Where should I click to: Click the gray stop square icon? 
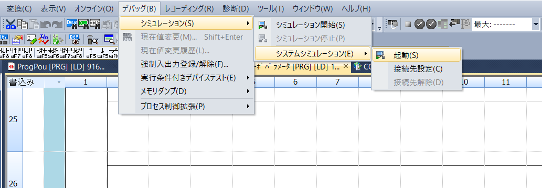point(408,25)
